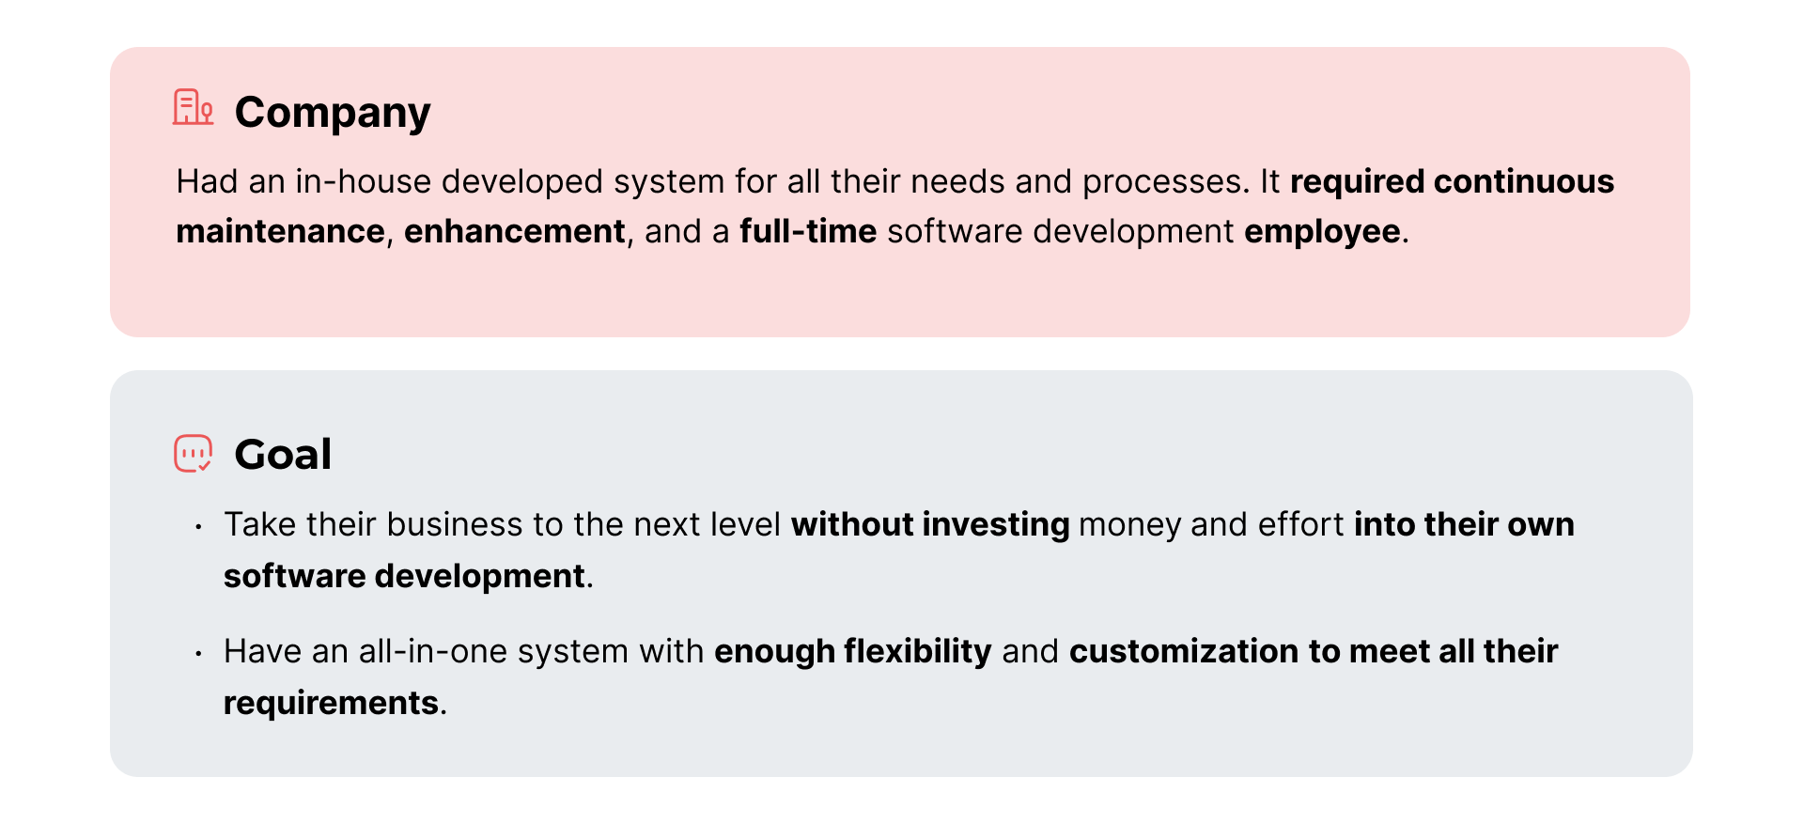
Task: Click the bold text 'enough flexibility'
Action: coord(852,651)
